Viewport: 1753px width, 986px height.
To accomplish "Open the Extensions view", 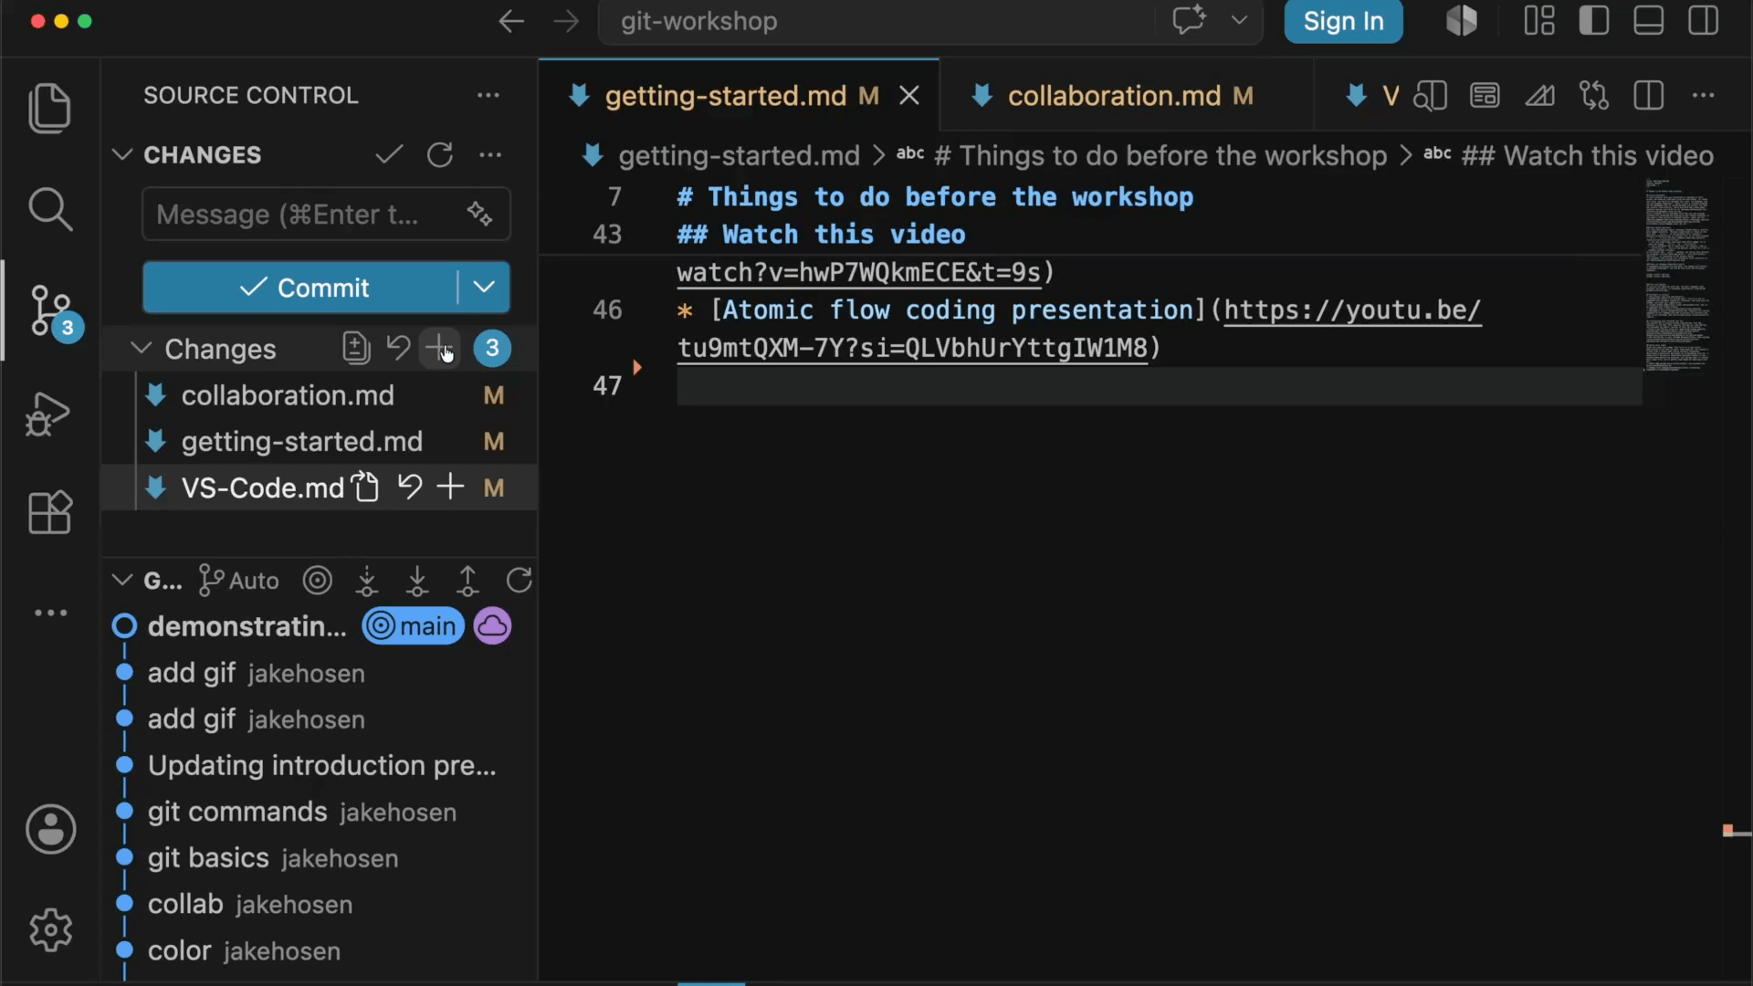I will 50,512.
